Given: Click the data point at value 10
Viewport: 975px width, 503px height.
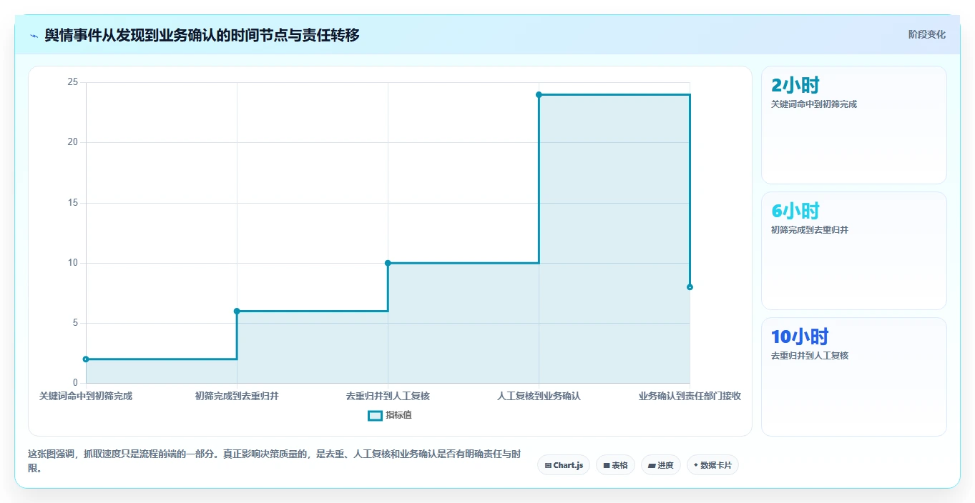Looking at the screenshot, I should click(388, 263).
